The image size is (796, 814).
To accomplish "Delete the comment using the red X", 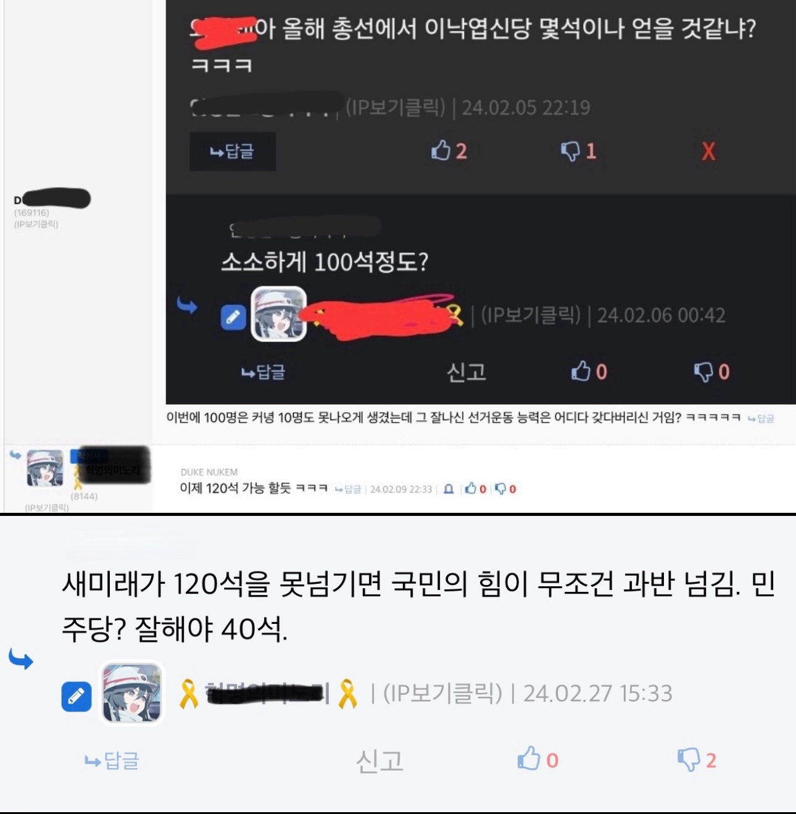I will pyautogui.click(x=708, y=151).
